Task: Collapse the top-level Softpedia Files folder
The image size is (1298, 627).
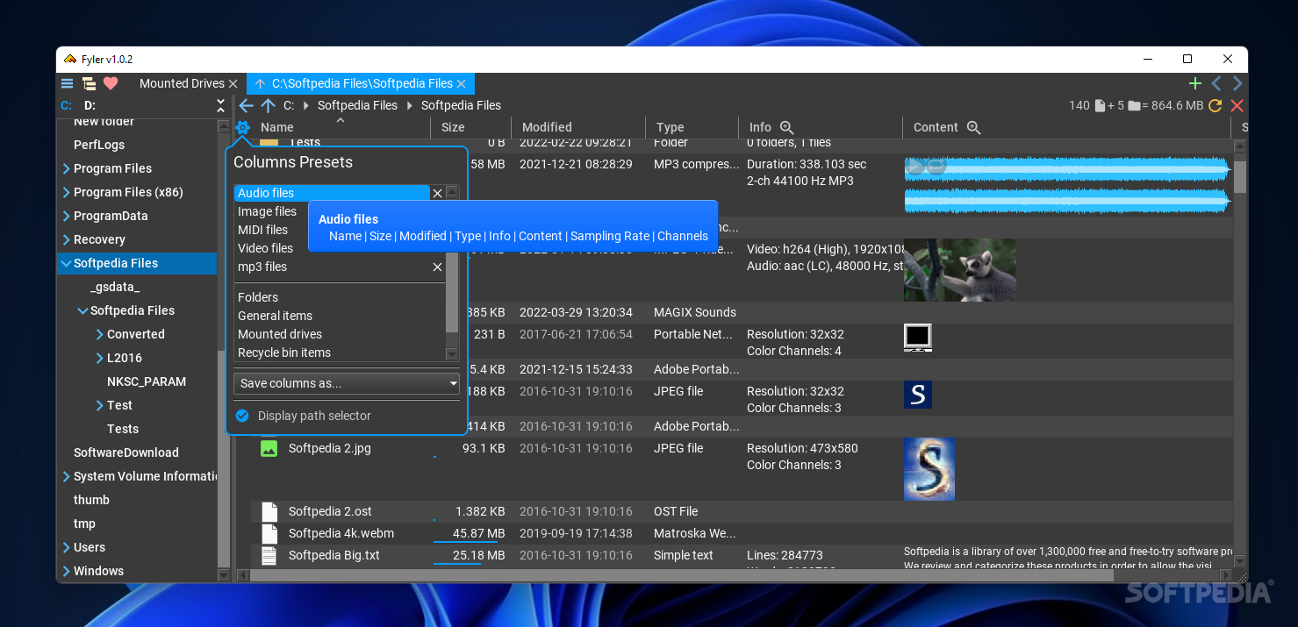Action: coord(66,263)
